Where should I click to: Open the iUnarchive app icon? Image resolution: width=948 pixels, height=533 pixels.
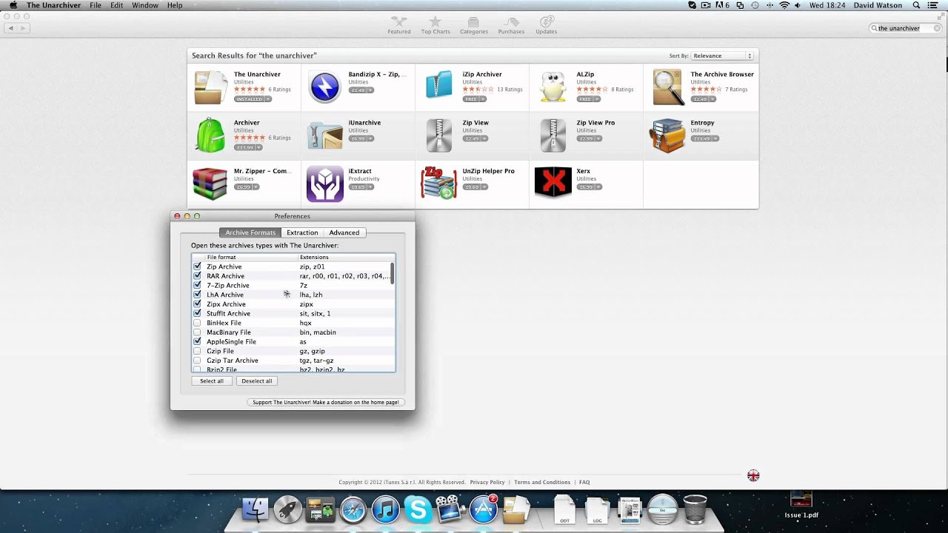tap(325, 135)
